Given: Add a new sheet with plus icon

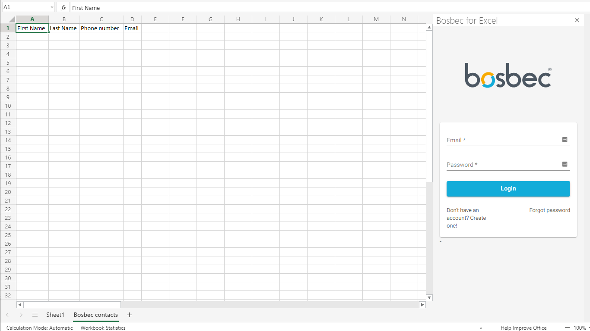Looking at the screenshot, I should (x=129, y=315).
